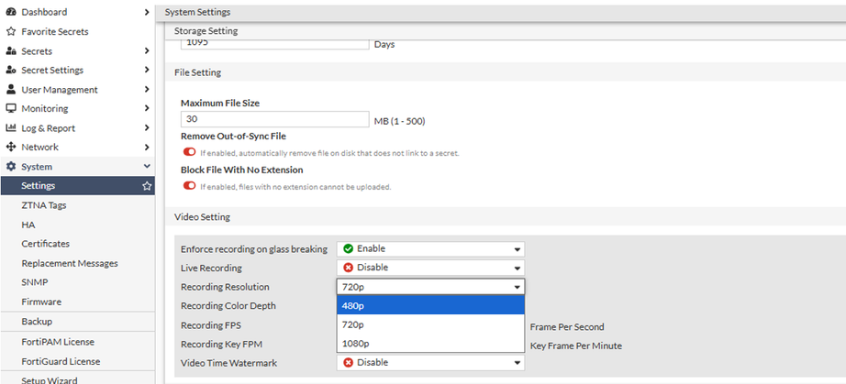Image resolution: width=846 pixels, height=384 pixels.
Task: Select 480p from the resolution list
Action: 430,305
